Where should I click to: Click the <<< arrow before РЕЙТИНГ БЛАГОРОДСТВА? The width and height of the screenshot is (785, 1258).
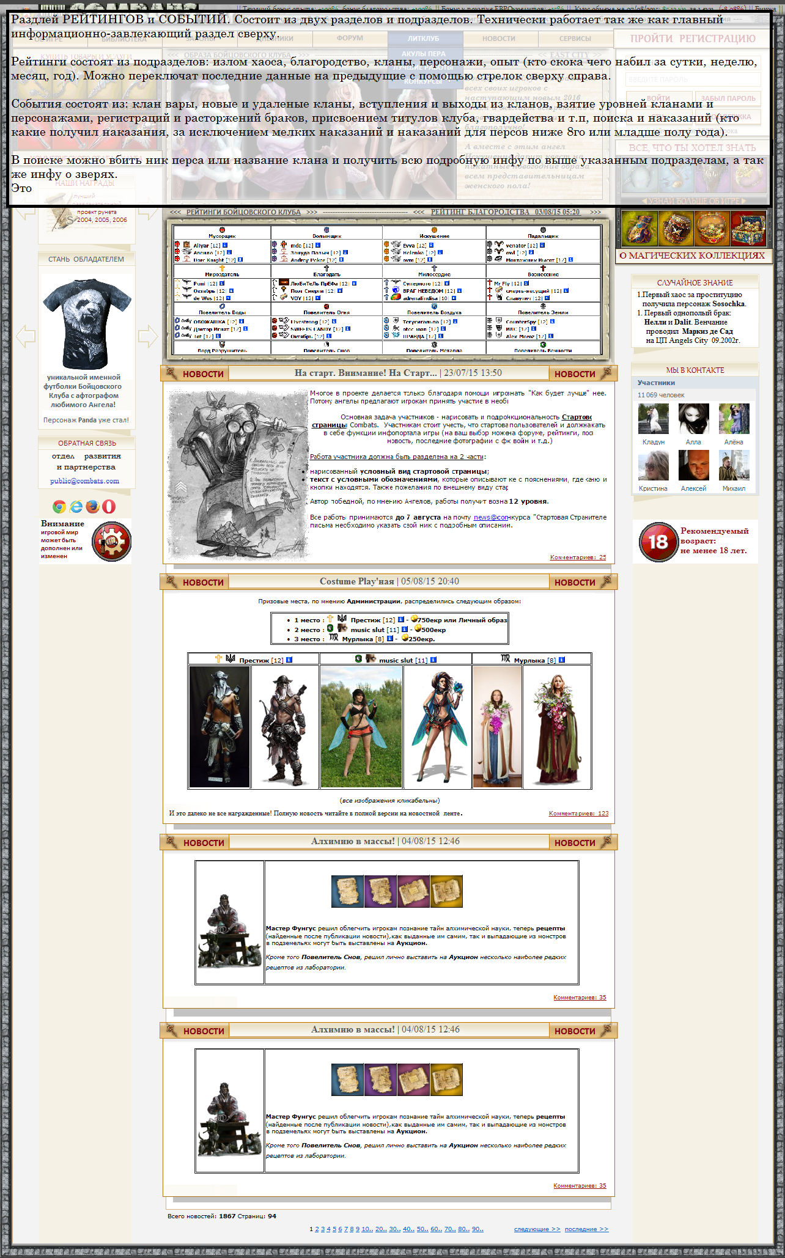419,212
